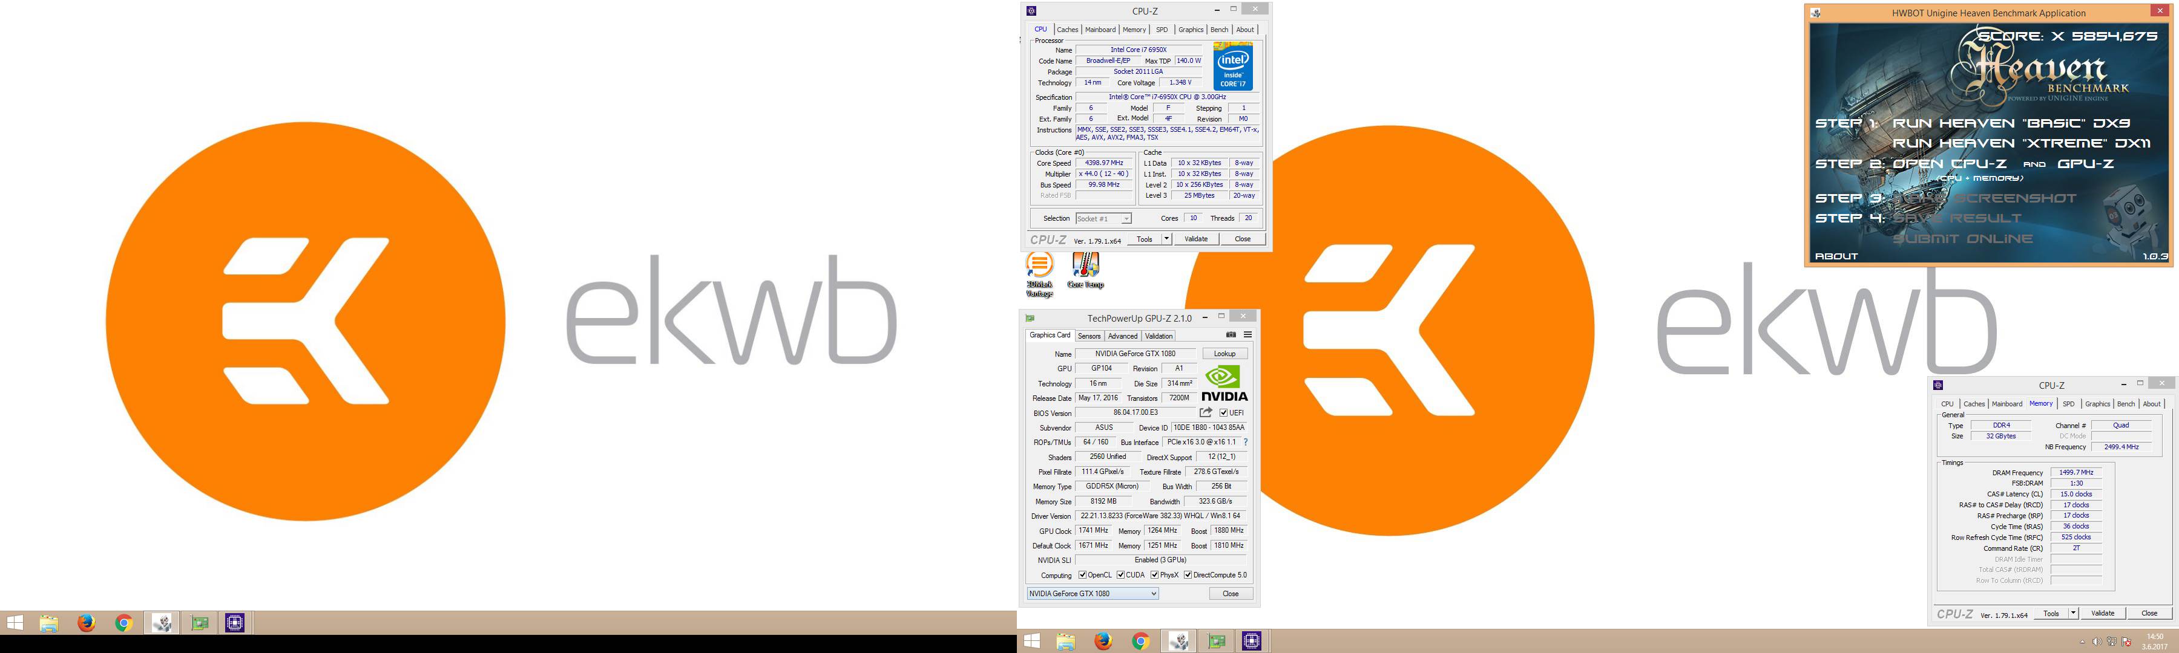
Task: Click the GPU name field NVIDIA GeForce GTX 1080
Action: 1135,354
